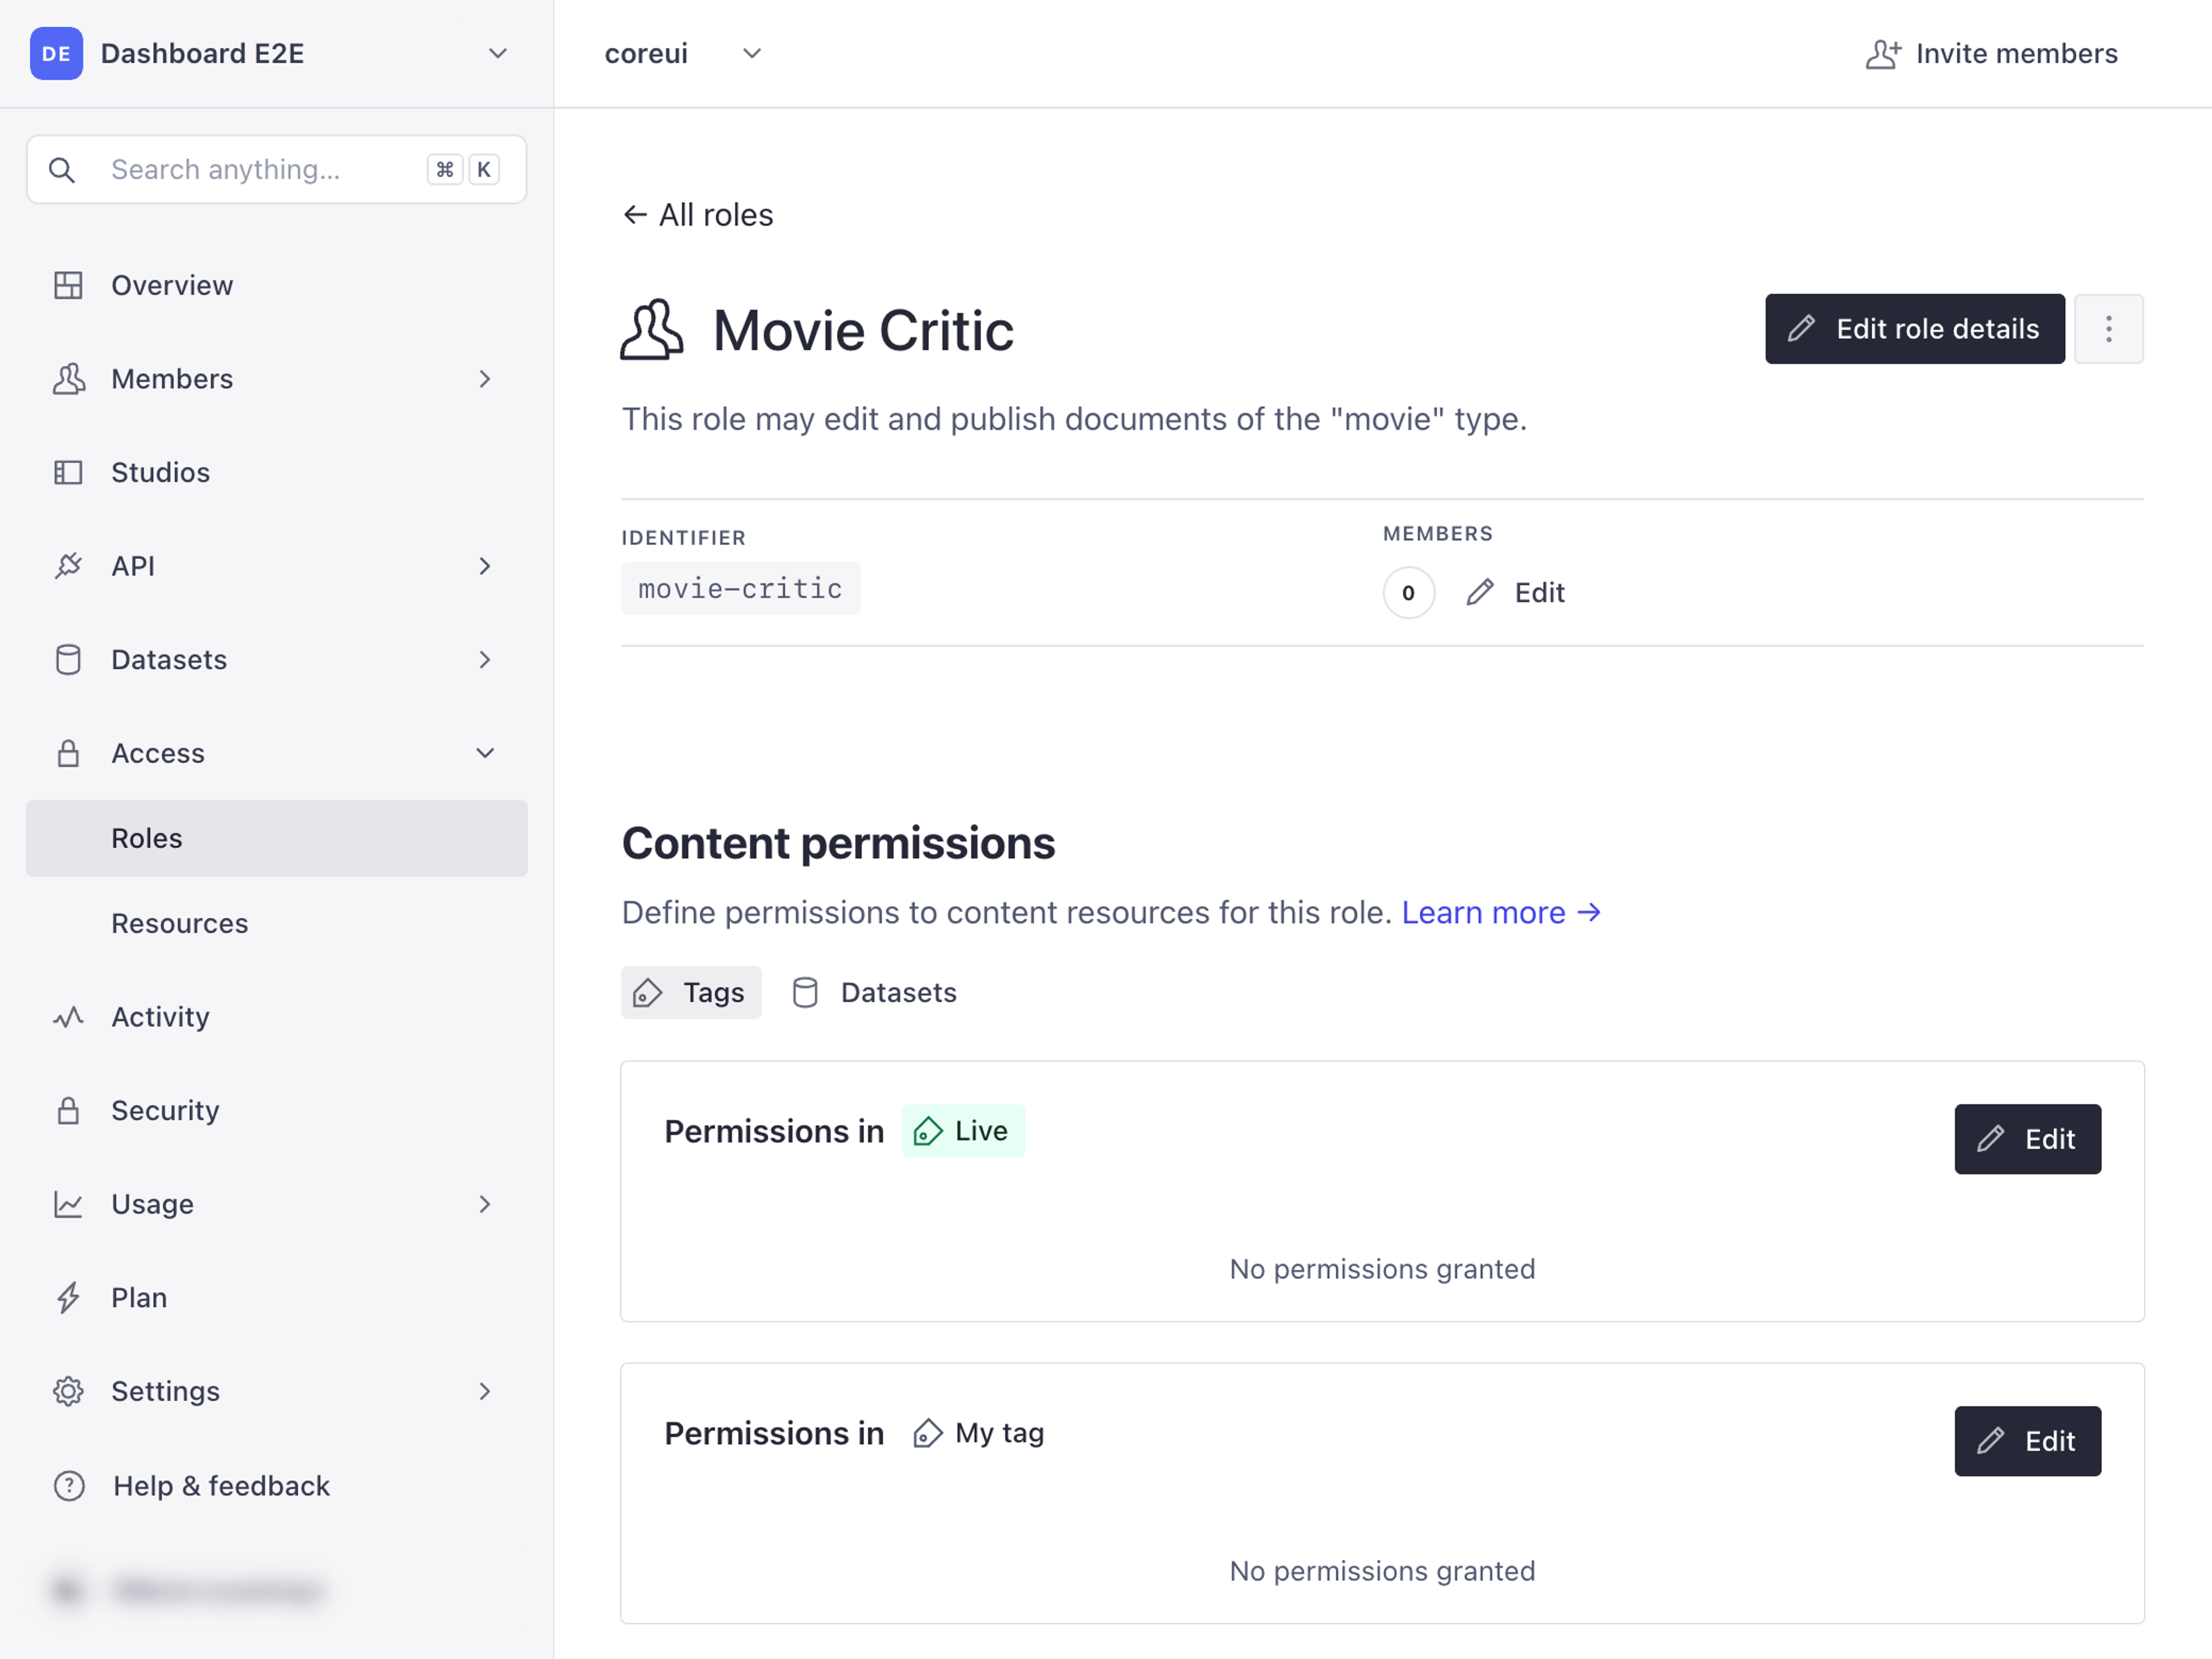Image resolution: width=2212 pixels, height=1659 pixels.
Task: Click Edit role details button
Action: (1915, 329)
